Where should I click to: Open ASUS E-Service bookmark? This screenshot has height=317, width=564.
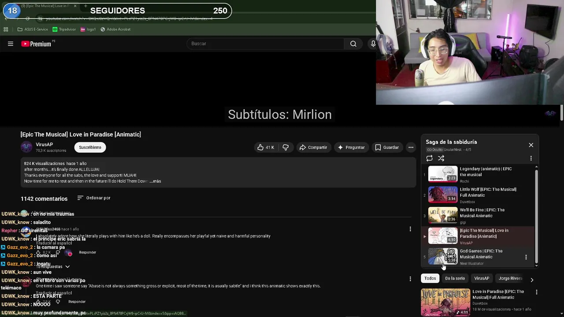[33, 29]
